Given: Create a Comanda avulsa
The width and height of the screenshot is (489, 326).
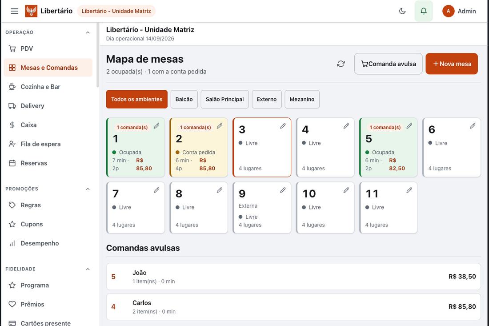Looking at the screenshot, I should (x=388, y=64).
